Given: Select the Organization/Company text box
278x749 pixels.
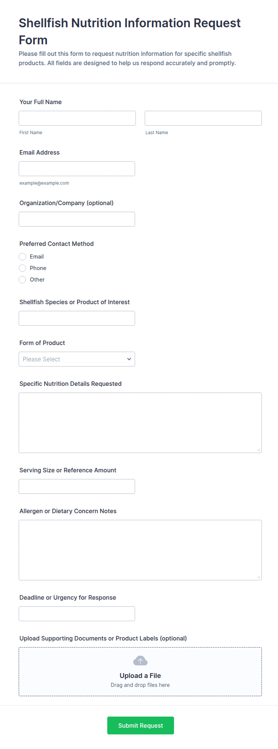Looking at the screenshot, I should pos(77,219).
